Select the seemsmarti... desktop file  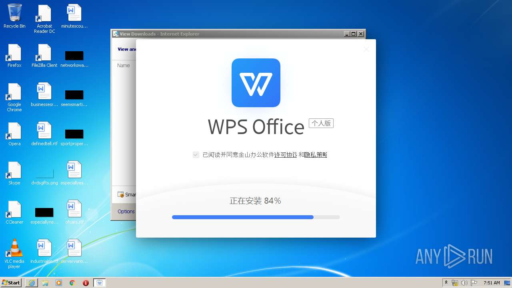[74, 98]
